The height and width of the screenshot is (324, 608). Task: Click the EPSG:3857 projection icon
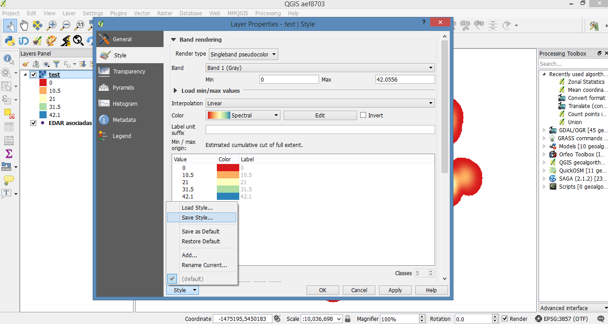538,319
